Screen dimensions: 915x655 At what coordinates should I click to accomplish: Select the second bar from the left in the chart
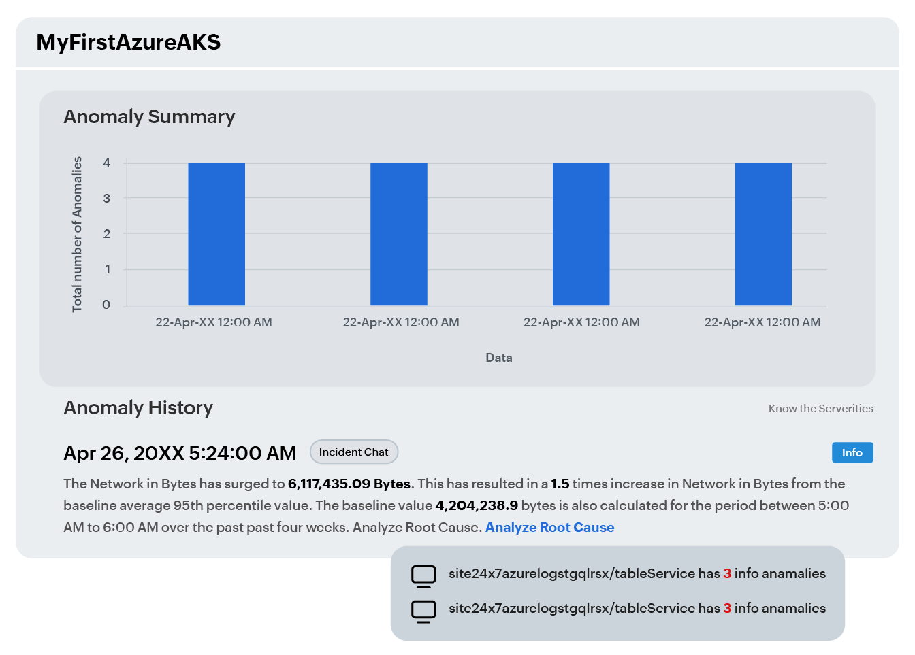(399, 235)
